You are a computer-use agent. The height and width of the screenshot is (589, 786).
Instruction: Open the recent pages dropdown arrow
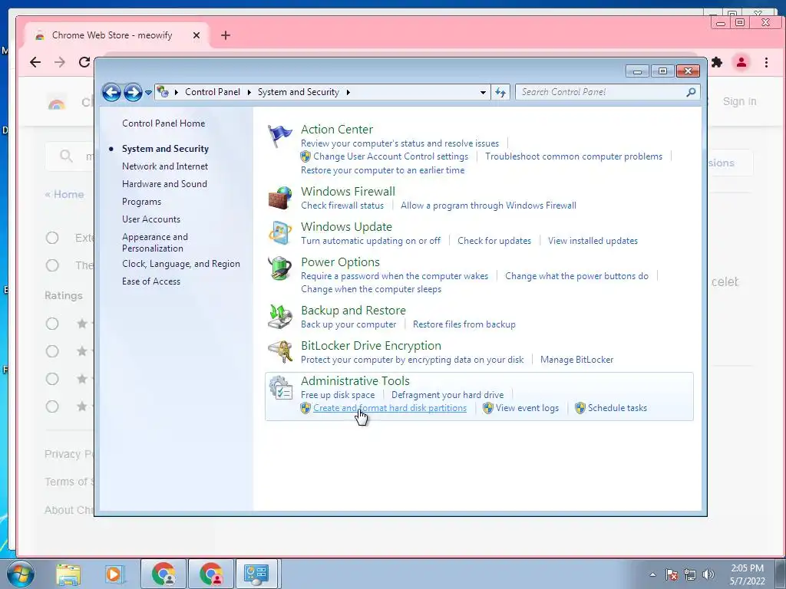pos(148,93)
